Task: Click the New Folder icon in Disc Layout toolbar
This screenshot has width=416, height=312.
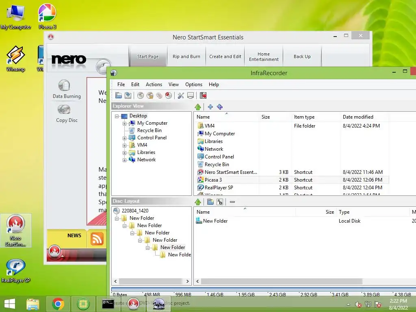Action: point(210,202)
